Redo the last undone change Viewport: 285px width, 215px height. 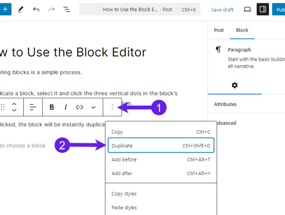coord(52,9)
